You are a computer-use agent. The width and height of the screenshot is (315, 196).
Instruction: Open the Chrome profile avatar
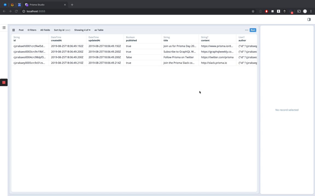(305, 11)
